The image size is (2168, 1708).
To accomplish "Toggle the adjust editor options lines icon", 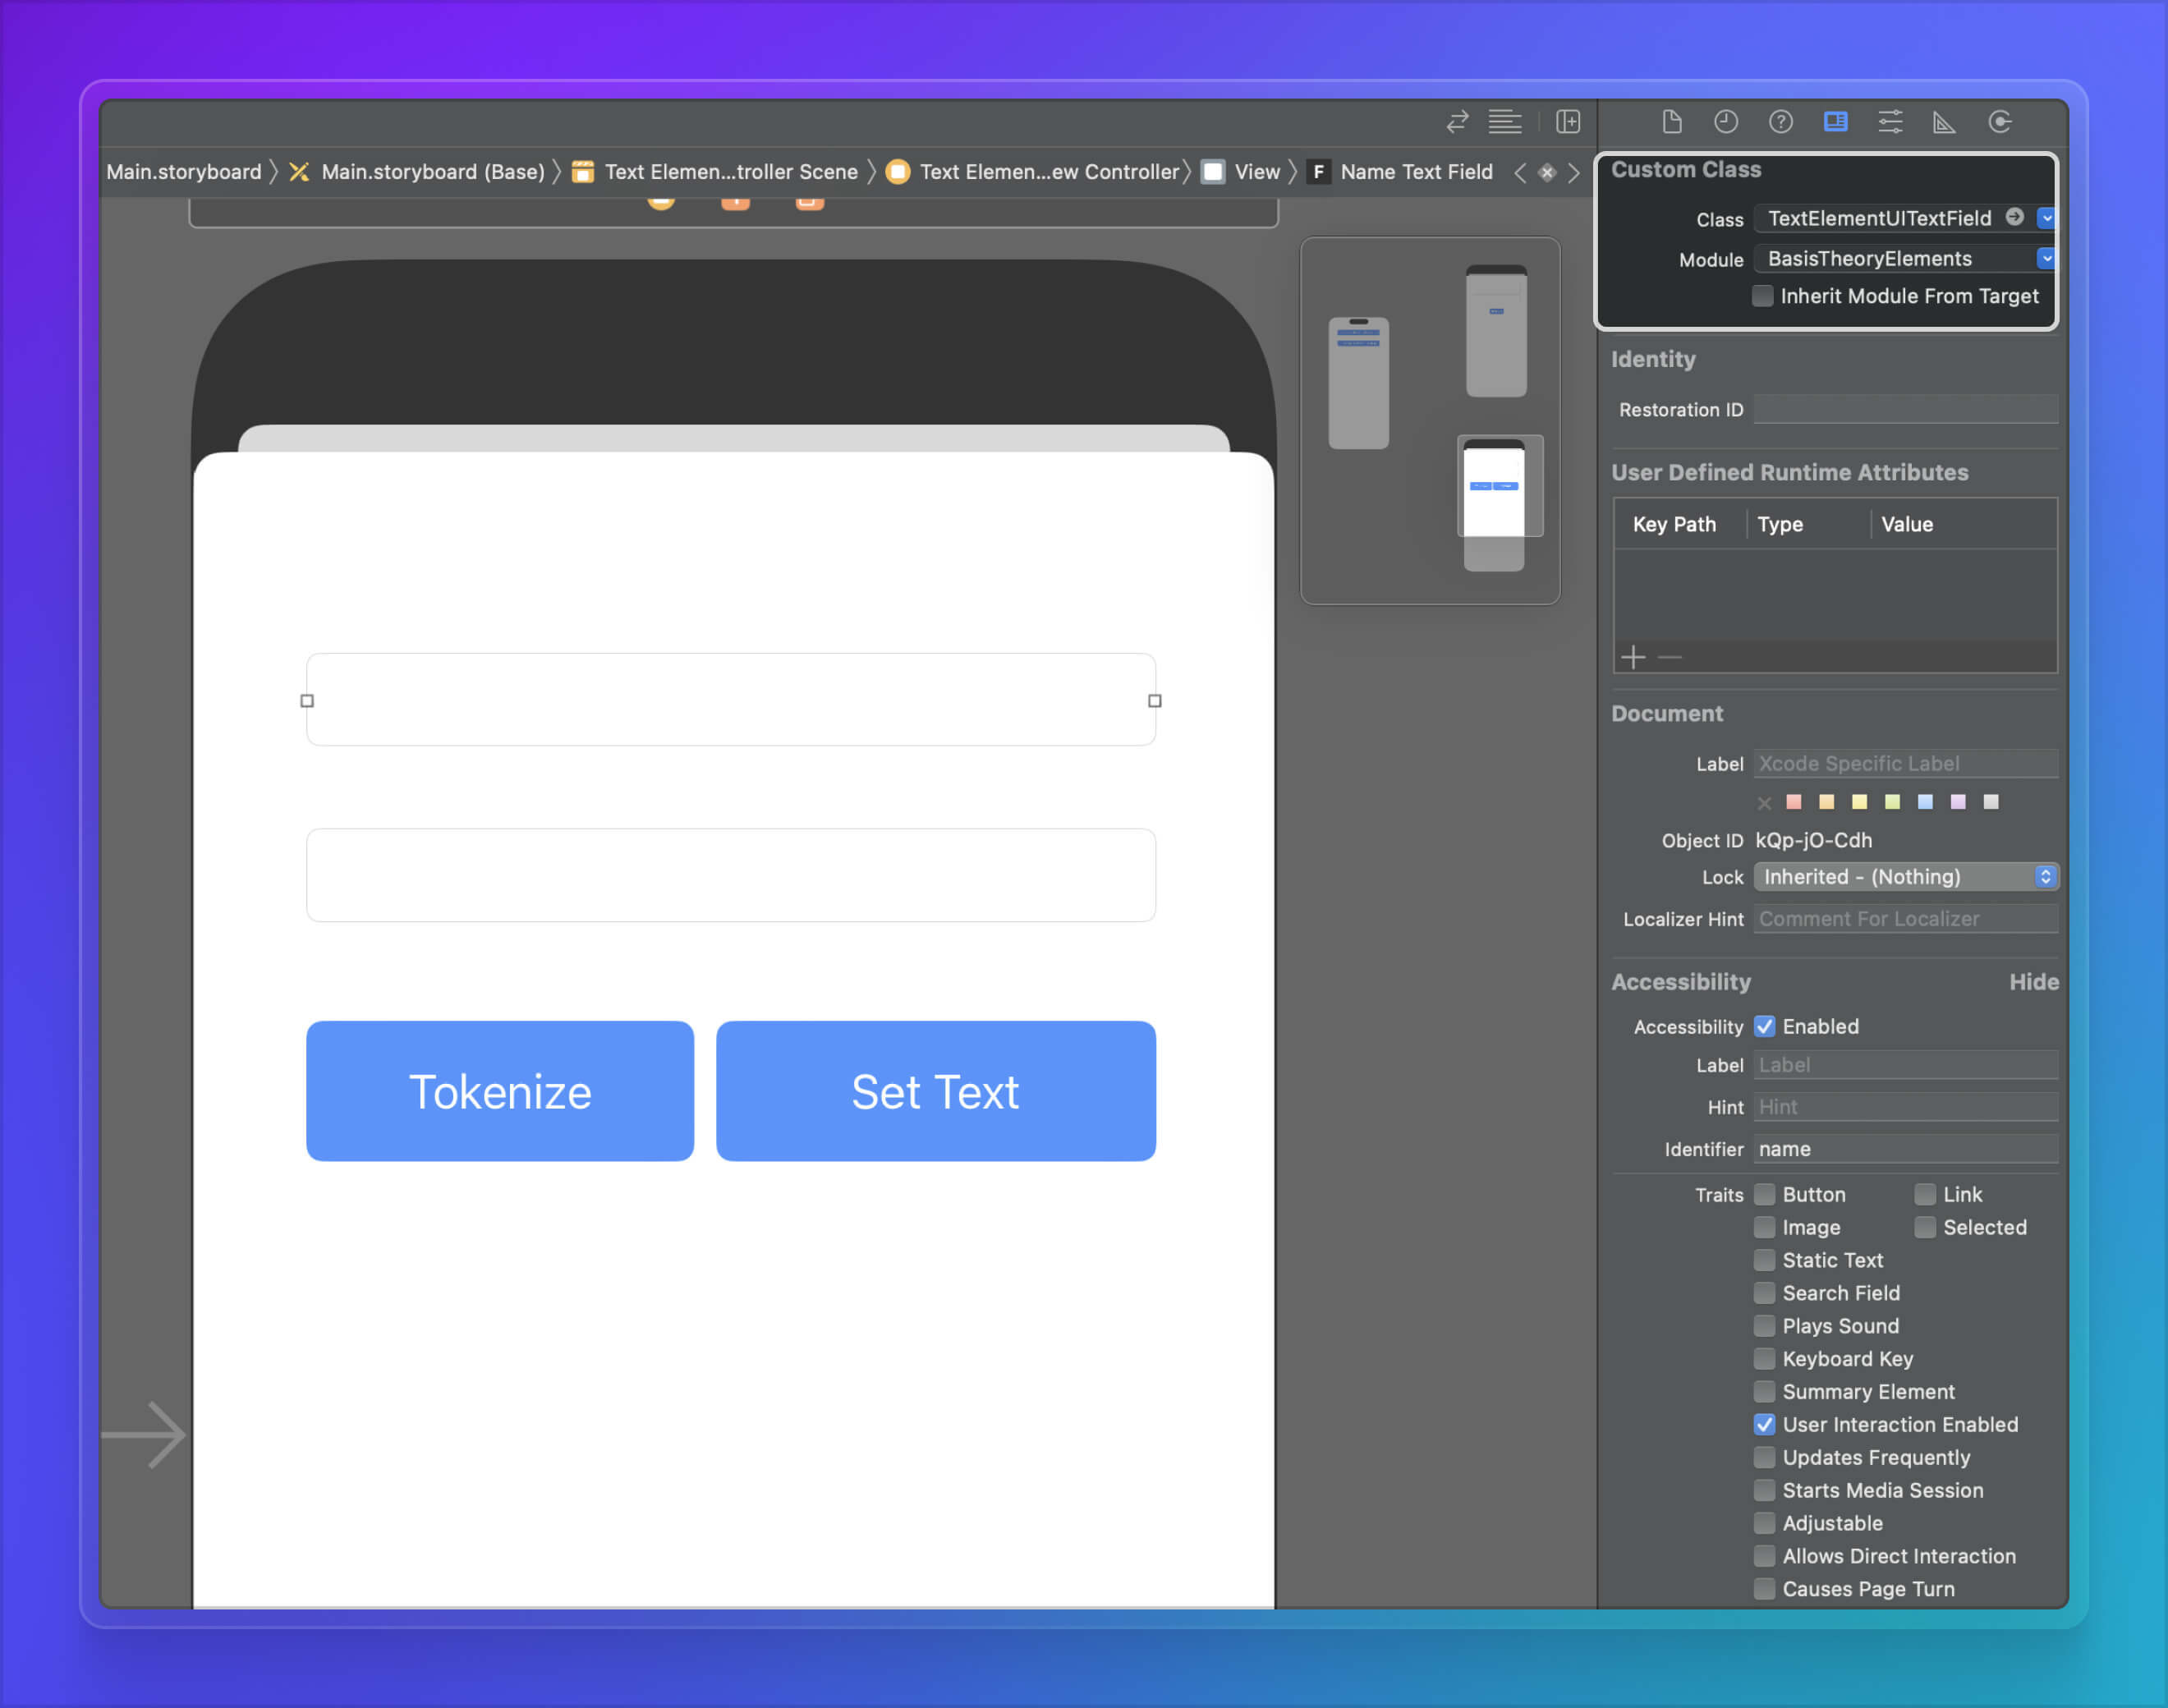I will (1504, 122).
